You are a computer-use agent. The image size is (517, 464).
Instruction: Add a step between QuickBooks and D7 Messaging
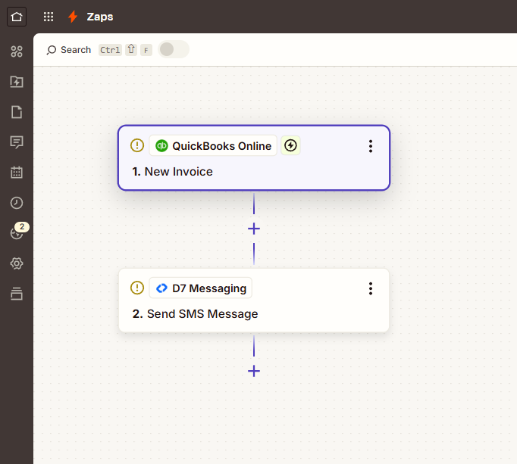click(x=254, y=229)
